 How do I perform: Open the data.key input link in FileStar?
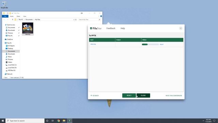point(93,44)
